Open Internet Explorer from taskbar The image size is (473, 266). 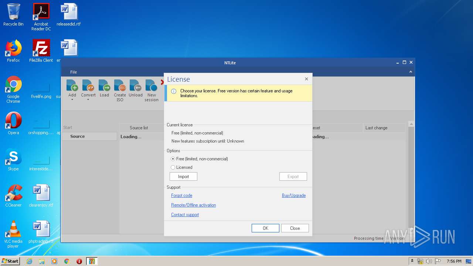[29, 261]
